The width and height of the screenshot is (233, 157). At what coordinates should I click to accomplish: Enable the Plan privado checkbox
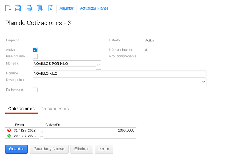[35, 56]
